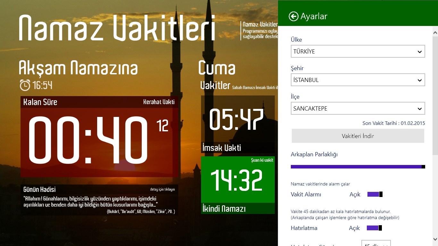Click 'detay için tıklayın' in Günün Hadisi

[162, 189]
